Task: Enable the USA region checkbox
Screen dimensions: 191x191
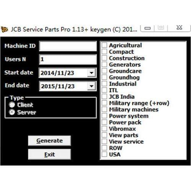Action: [104, 154]
